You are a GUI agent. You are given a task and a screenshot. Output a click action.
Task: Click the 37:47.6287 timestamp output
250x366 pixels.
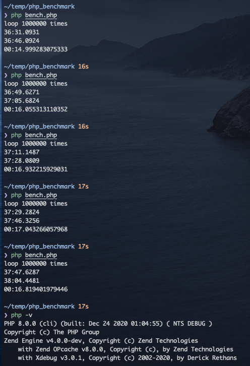coord(22,272)
